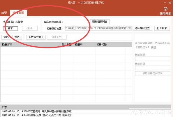Click 获取相册访问权限 button

point(153,74)
